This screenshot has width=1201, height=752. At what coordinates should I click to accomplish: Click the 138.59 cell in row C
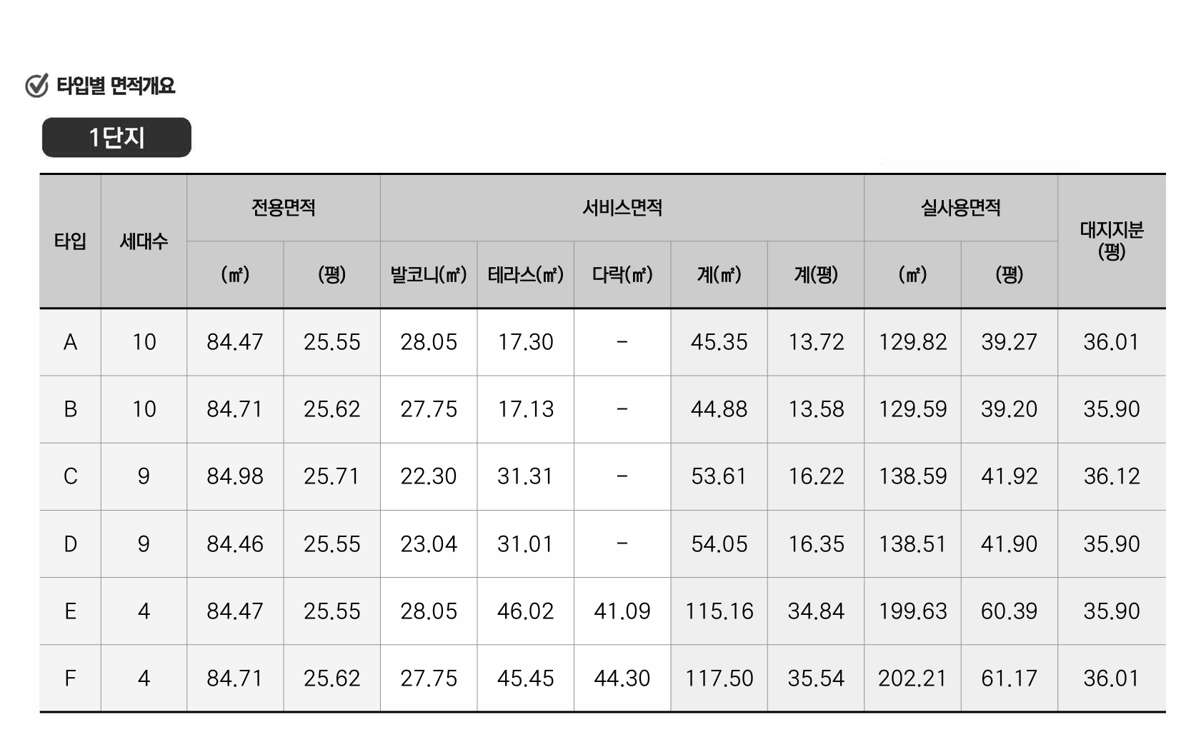(x=912, y=476)
